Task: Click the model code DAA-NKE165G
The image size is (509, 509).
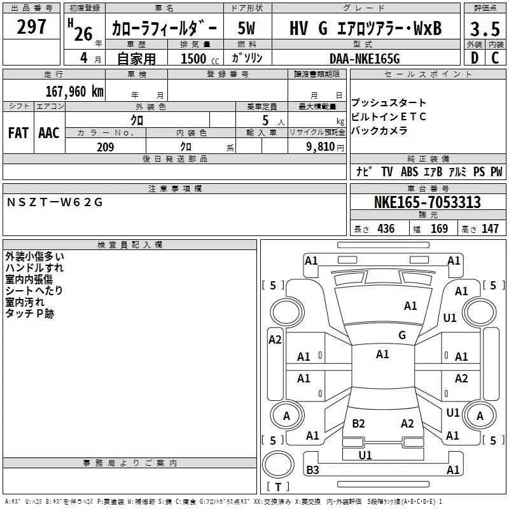Action: click(365, 59)
